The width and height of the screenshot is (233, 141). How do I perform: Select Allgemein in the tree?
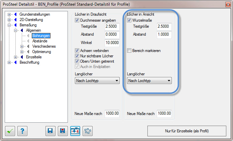point(33,30)
